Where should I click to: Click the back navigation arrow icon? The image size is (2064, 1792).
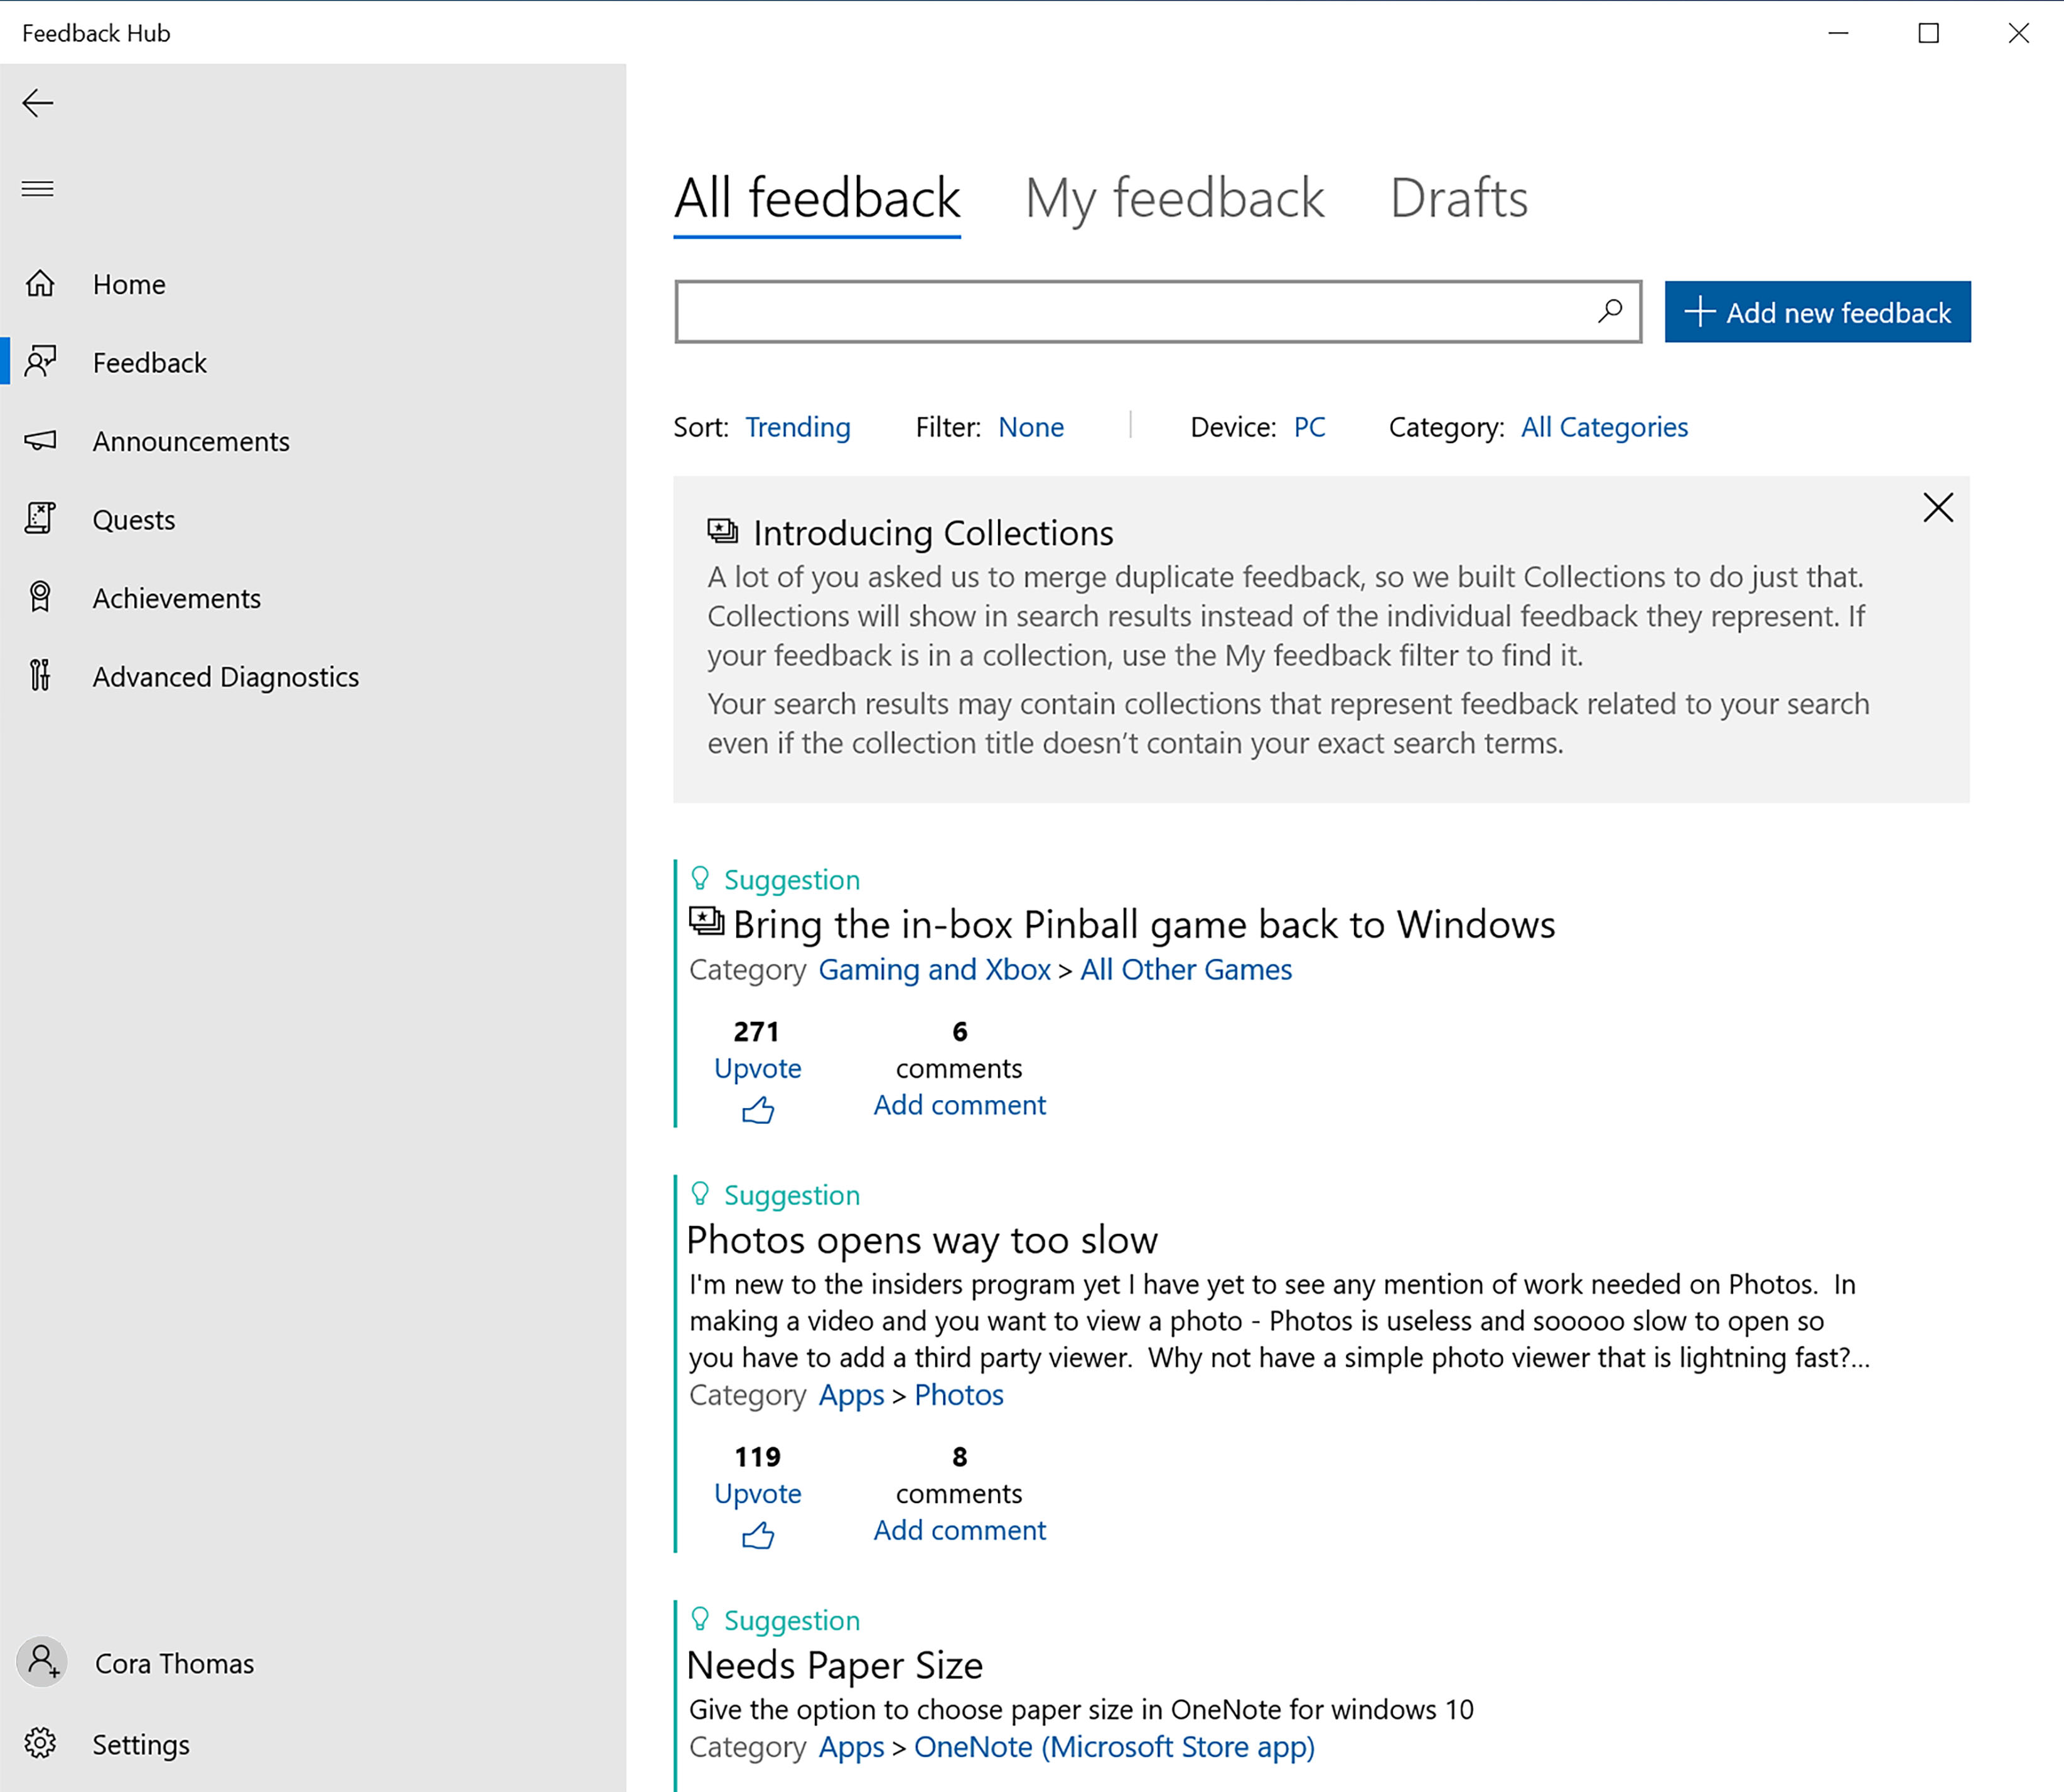point(39,100)
